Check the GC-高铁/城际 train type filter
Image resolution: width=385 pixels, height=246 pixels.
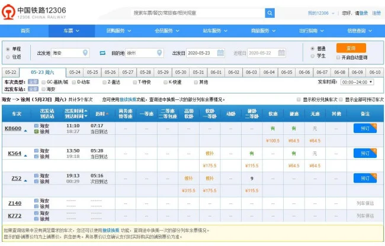[43, 82]
